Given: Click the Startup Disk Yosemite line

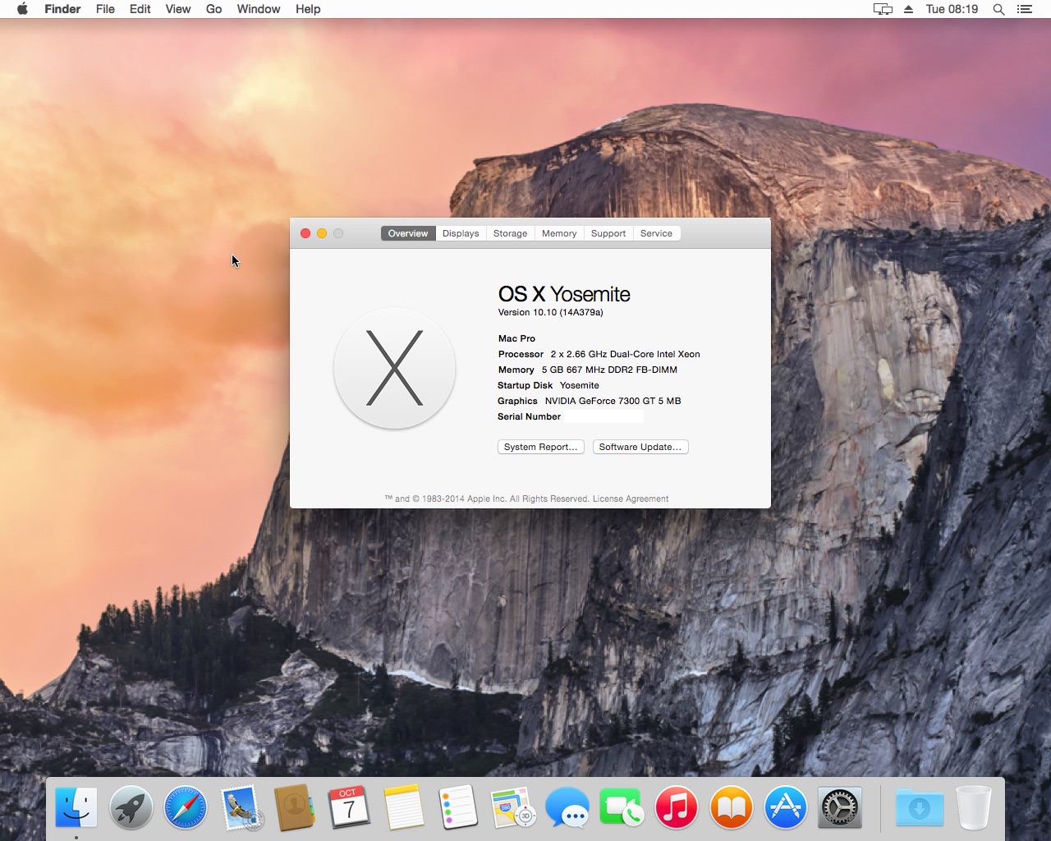Looking at the screenshot, I should [x=548, y=385].
